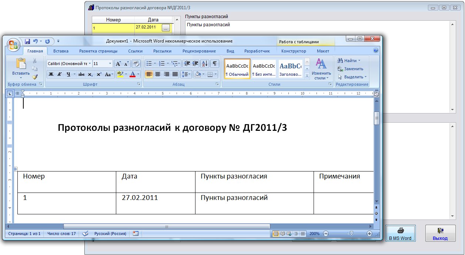465x255 pixels.
Task: Expand the Найти dropdown arrow
Action: 359,61
